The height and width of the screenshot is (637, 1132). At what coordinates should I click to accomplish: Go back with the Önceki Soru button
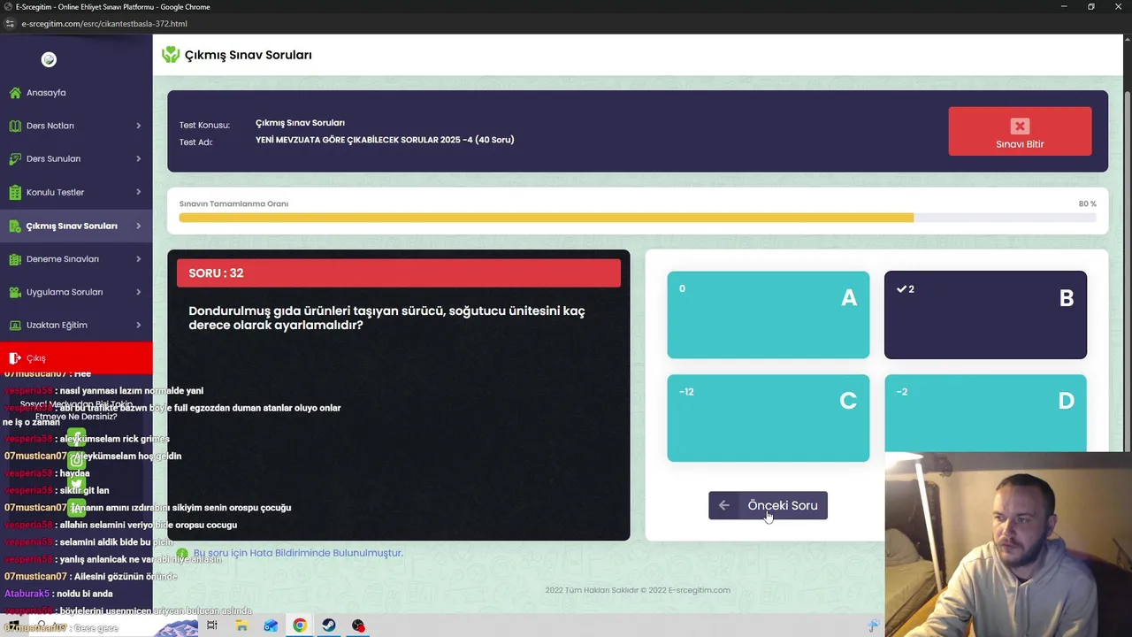[x=768, y=505]
